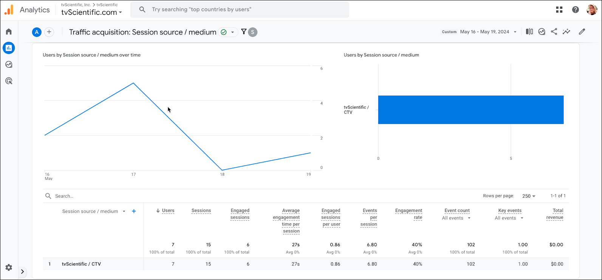
Task: Click the table search magnifier icon
Action: point(48,196)
